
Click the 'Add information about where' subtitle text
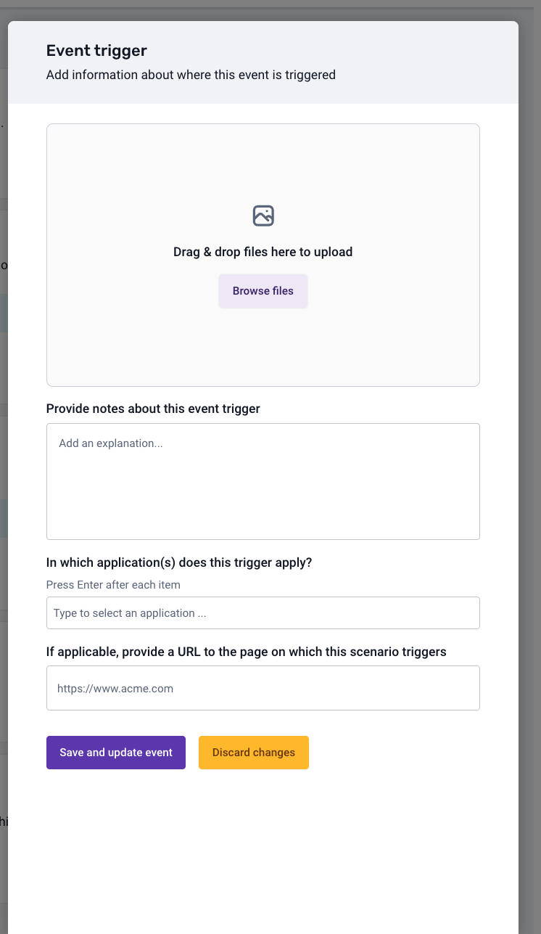coord(191,75)
